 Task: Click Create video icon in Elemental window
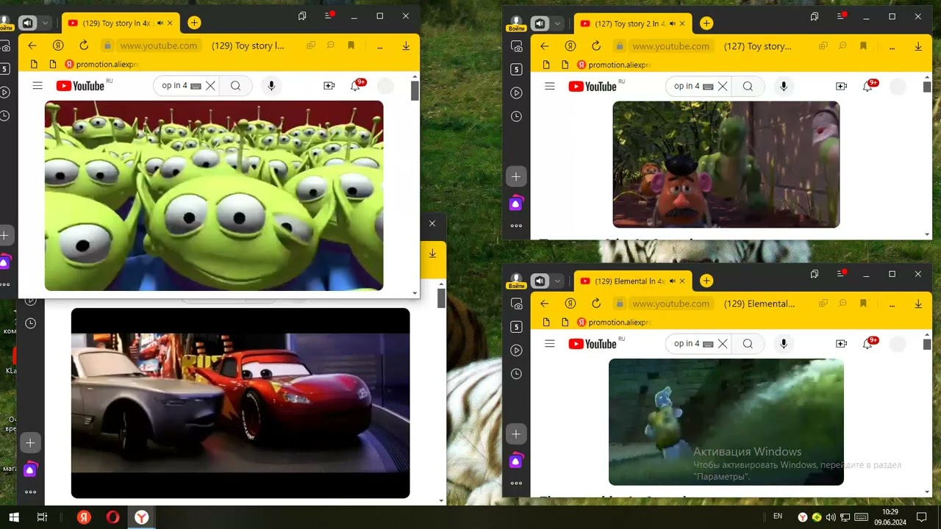841,344
